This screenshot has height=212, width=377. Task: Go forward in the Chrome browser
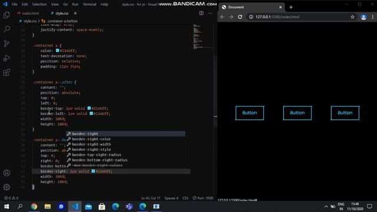click(231, 17)
